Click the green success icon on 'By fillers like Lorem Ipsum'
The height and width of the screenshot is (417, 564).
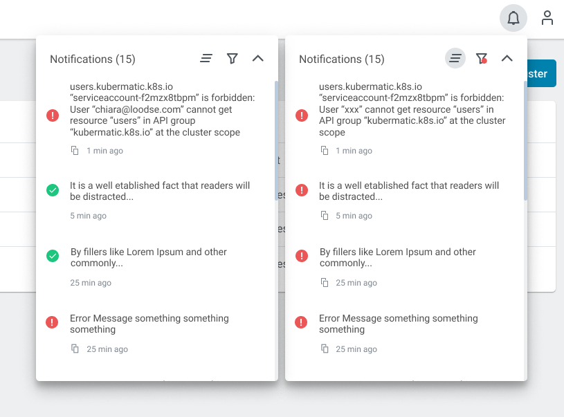(53, 256)
